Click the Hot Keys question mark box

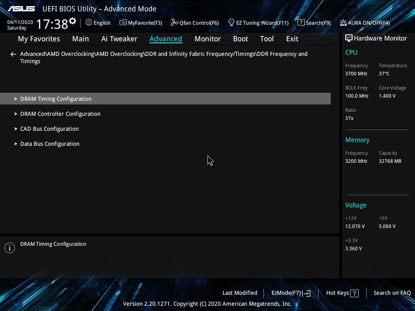354,293
